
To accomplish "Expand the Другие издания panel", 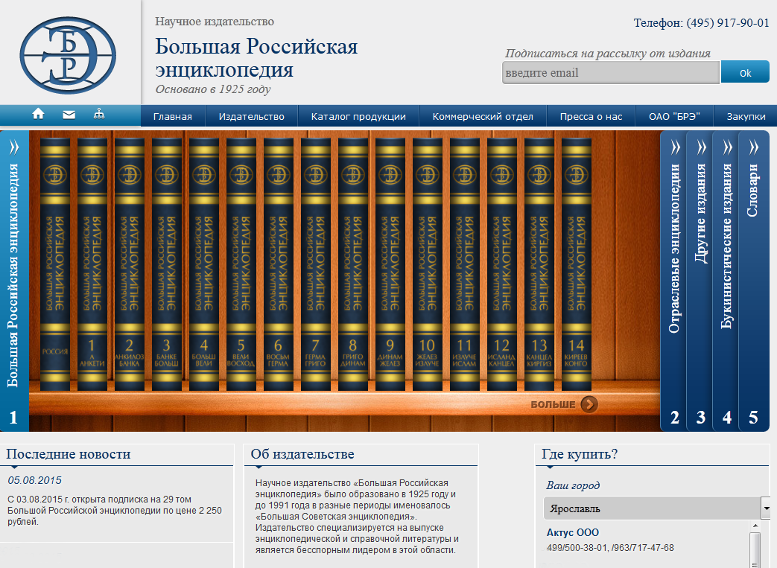I will pyautogui.click(x=700, y=281).
